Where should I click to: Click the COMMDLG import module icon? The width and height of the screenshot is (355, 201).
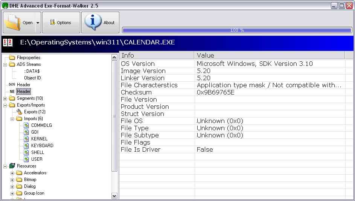click(26, 125)
